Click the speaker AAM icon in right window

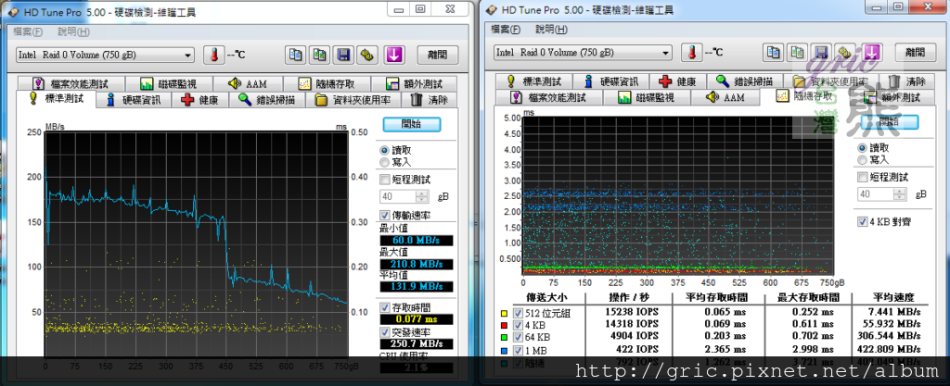(x=712, y=96)
